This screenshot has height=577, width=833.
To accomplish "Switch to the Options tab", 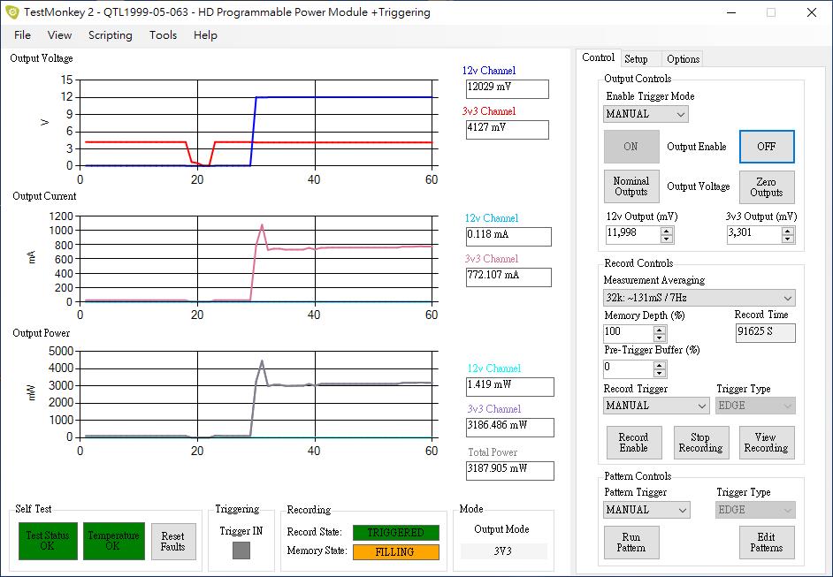I will click(x=683, y=59).
